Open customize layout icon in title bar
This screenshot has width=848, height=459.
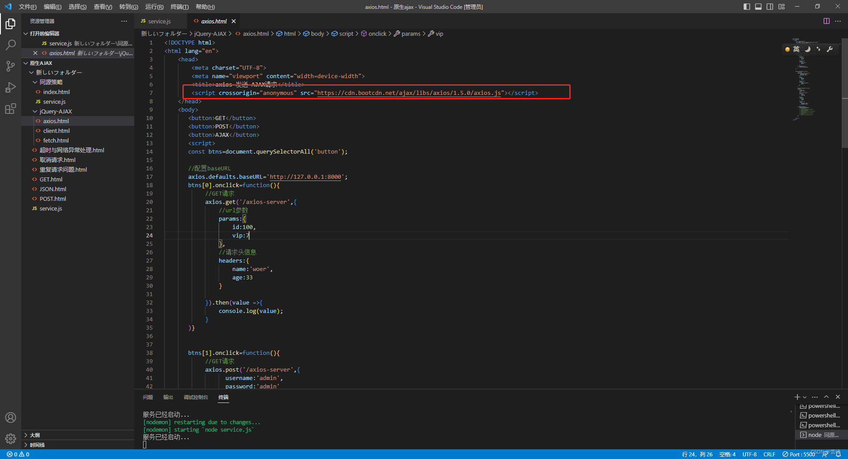782,7
